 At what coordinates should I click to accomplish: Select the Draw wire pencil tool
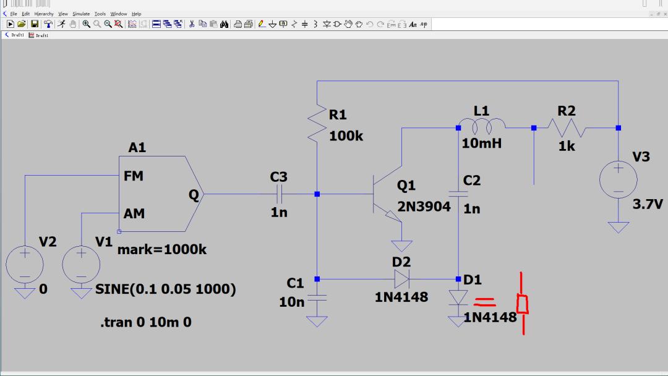coord(262,24)
